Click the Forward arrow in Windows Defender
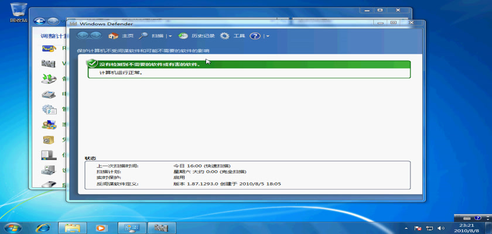 pyautogui.click(x=95, y=36)
